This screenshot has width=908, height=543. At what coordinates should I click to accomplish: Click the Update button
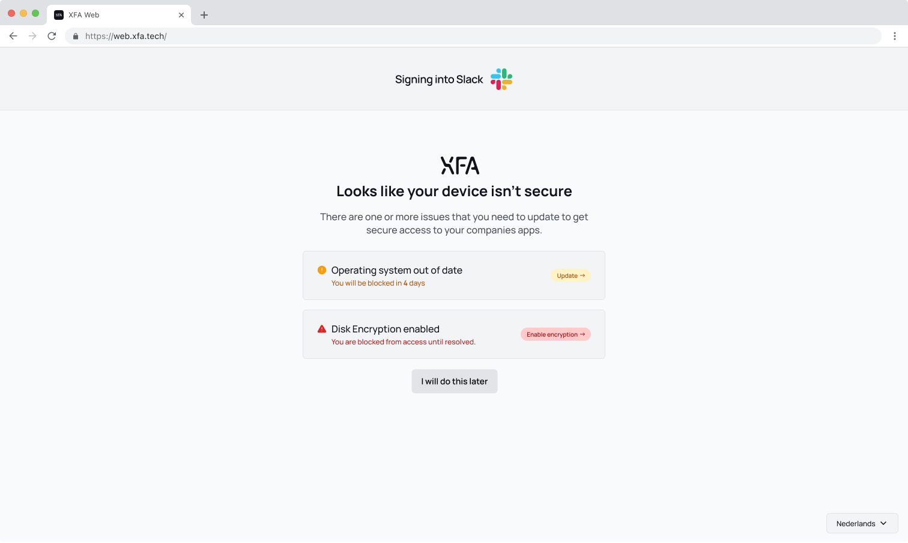571,275
